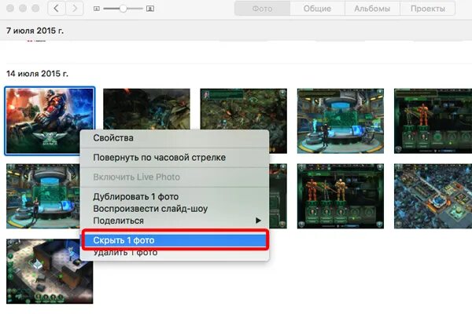Select the first-row thumbnail with two robots on pedestals
This screenshot has width=472, height=314.
pos(433,121)
